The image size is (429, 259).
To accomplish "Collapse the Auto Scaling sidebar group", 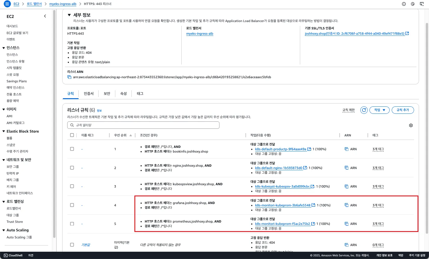I will [x=4, y=230].
